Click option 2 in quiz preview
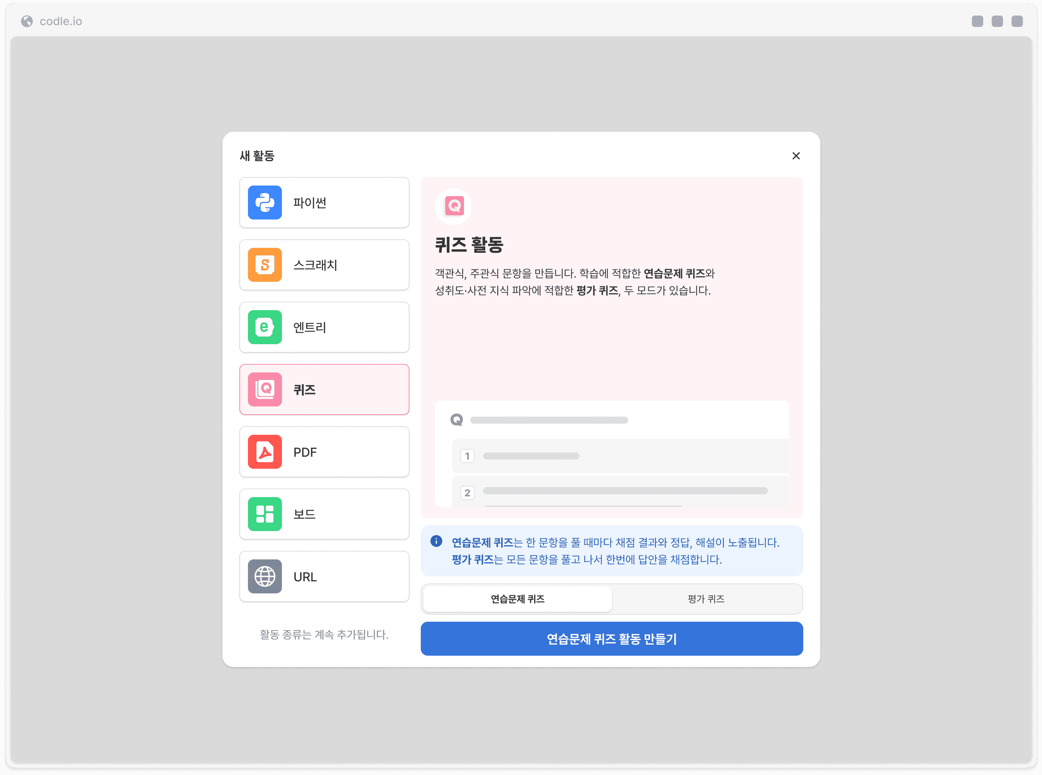Screen dimensions: 1042x775 (x=621, y=492)
